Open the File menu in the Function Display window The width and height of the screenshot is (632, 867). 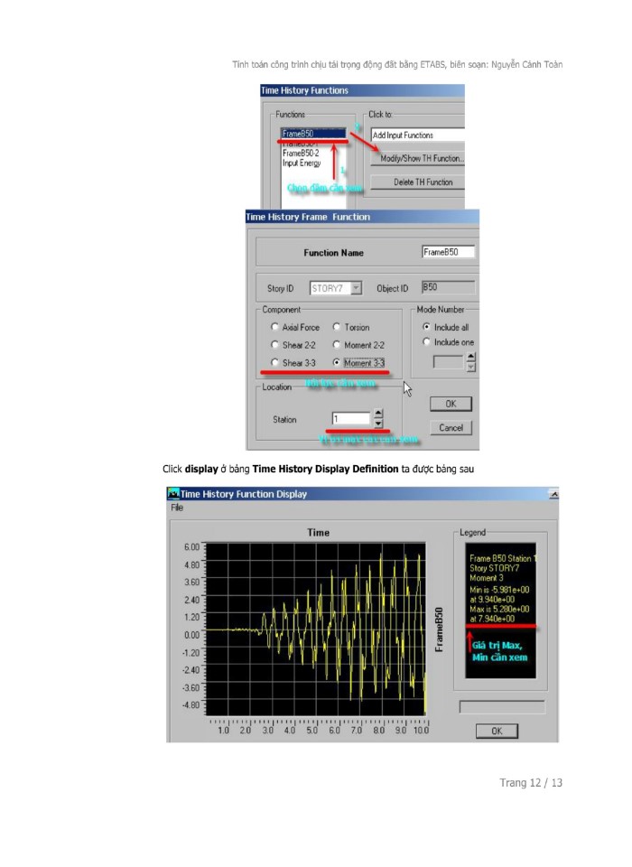point(177,508)
